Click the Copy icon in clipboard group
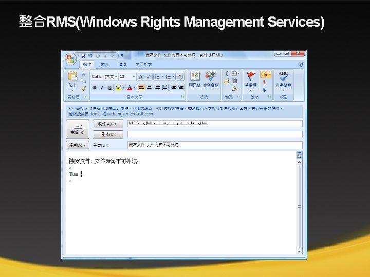The image size is (370, 277). click(x=83, y=81)
